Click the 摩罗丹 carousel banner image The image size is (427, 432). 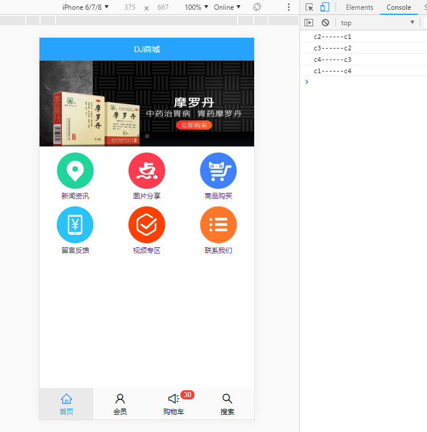tap(147, 104)
